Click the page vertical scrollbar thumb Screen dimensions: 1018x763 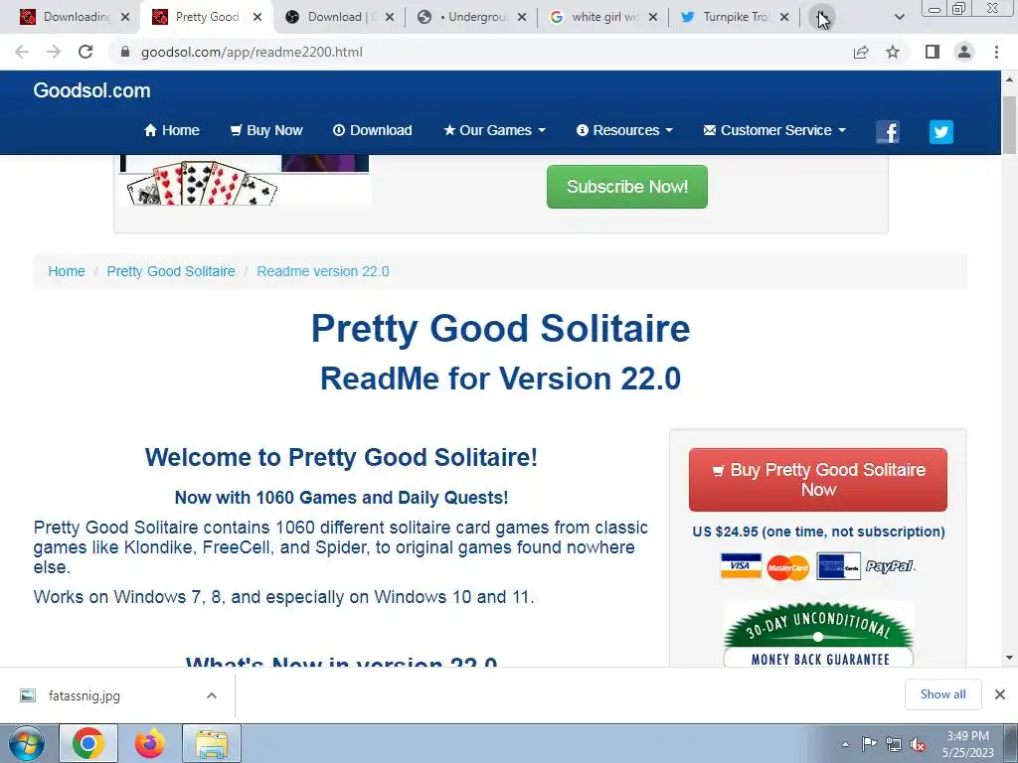coord(1009,124)
